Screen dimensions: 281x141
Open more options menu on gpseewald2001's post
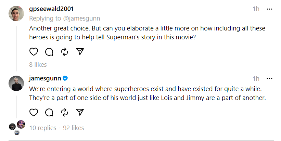(x=269, y=9)
